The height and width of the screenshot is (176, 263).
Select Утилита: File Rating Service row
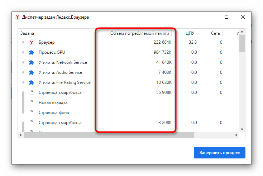pyautogui.click(x=129, y=82)
